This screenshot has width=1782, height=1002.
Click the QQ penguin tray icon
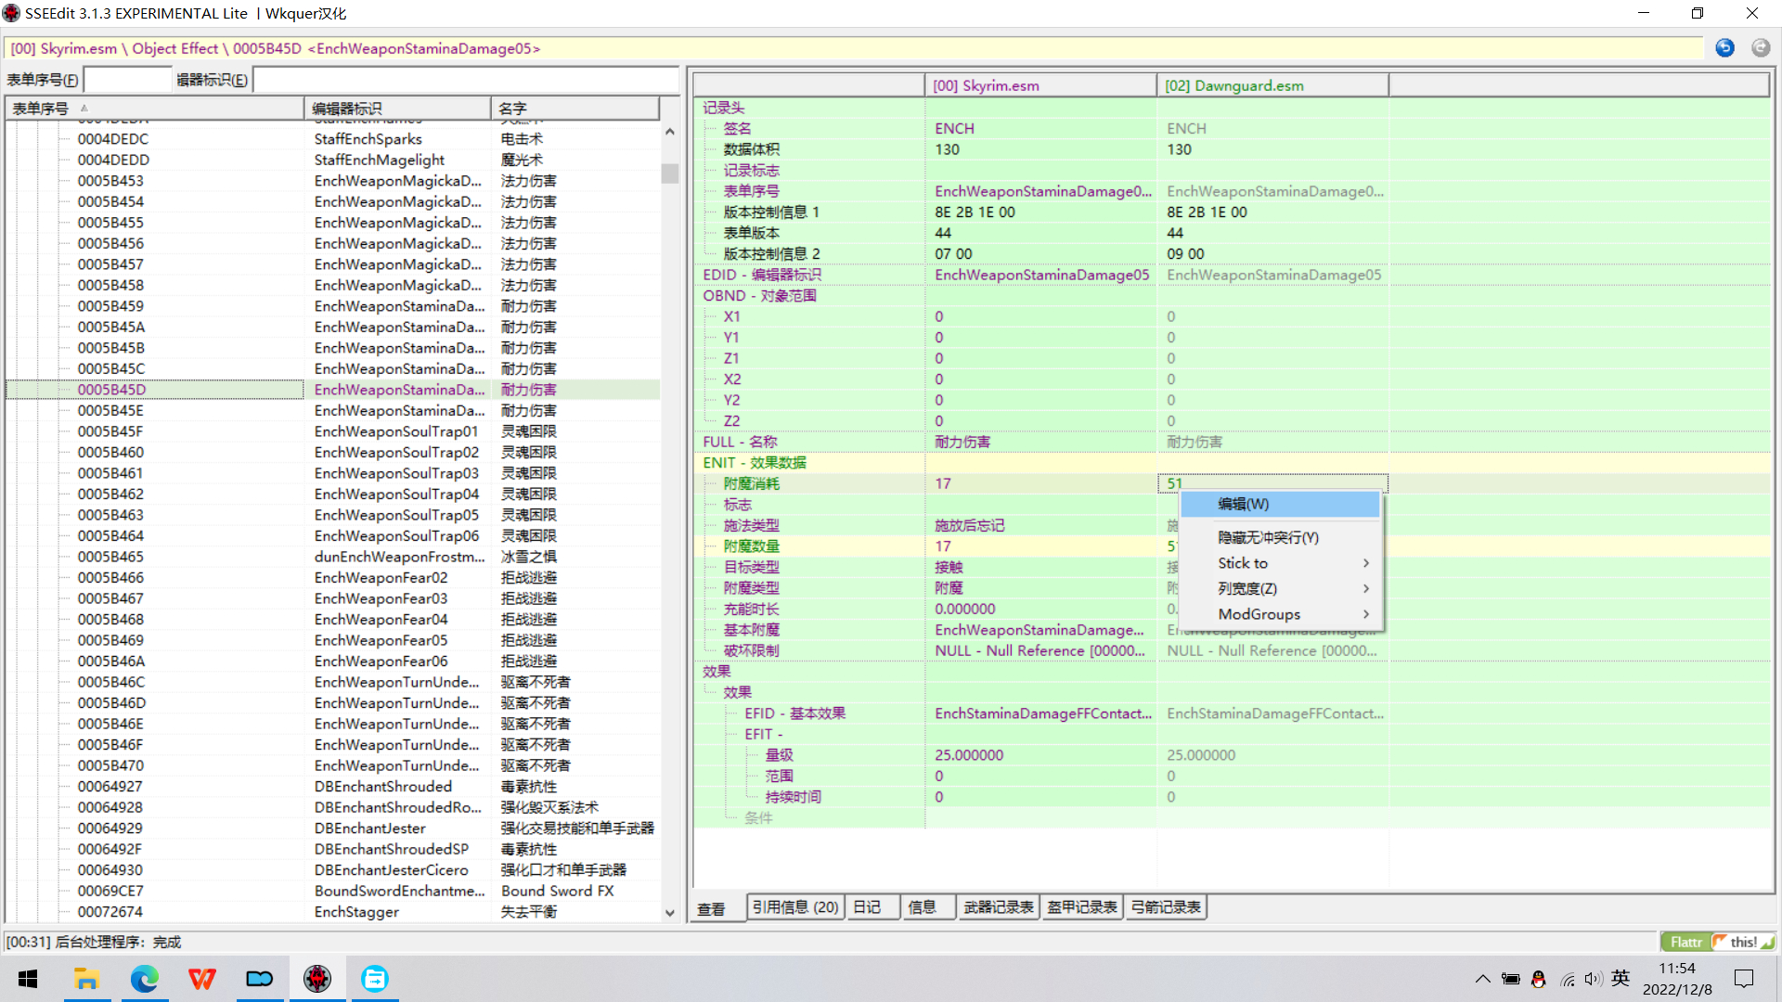click(1539, 980)
